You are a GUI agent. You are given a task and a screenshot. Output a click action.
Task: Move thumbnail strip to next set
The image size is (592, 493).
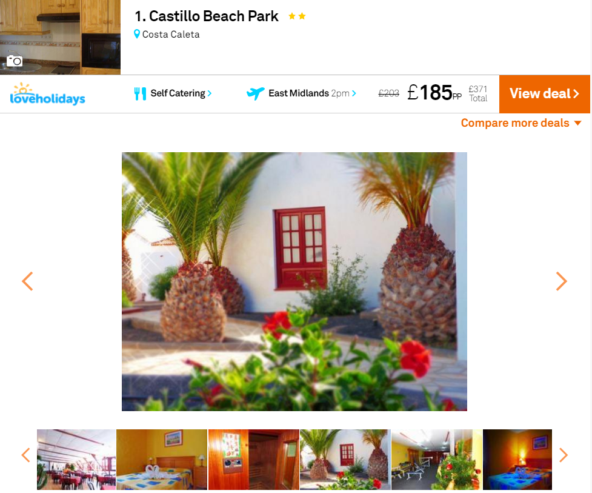[564, 455]
